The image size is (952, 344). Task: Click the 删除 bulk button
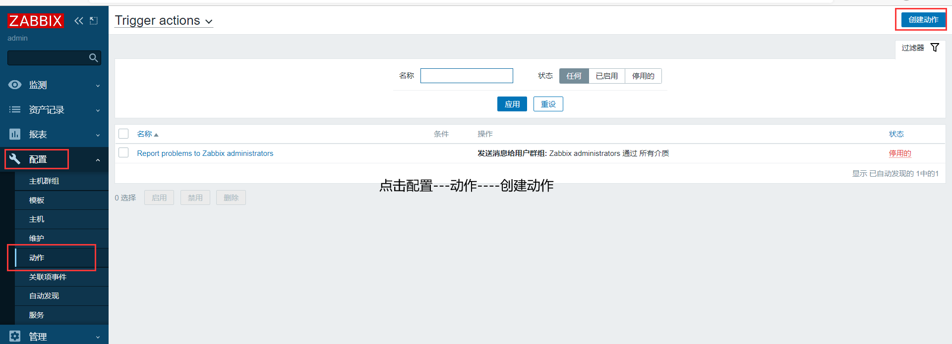(231, 197)
